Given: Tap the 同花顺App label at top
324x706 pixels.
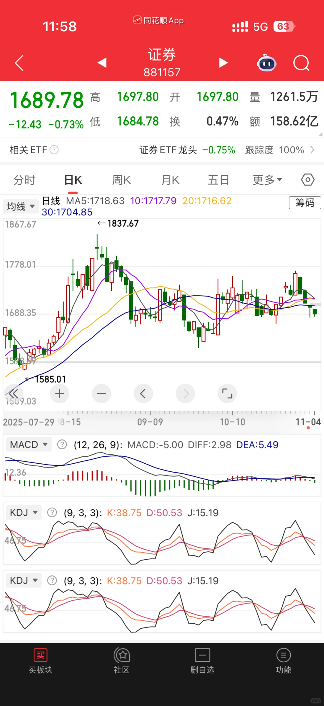Looking at the screenshot, I should pyautogui.click(x=158, y=20).
